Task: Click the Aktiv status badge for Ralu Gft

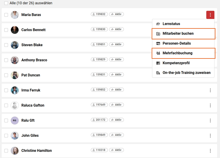Action: pos(116,120)
